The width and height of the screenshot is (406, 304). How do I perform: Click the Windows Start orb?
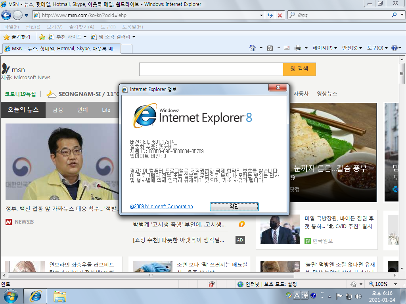11,296
